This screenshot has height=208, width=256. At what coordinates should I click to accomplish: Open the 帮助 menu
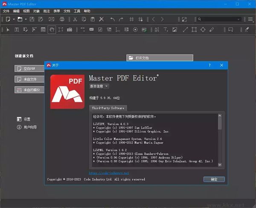point(87,10)
